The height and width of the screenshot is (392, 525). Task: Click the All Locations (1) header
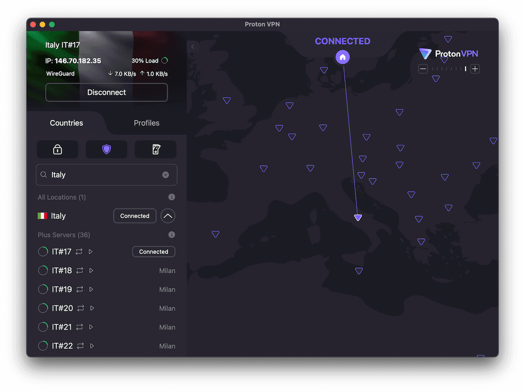point(62,197)
